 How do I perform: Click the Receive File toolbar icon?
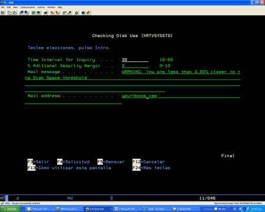coord(26,13)
